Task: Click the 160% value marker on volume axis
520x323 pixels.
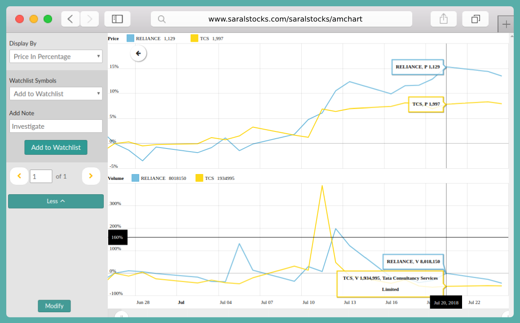Action: click(x=117, y=237)
